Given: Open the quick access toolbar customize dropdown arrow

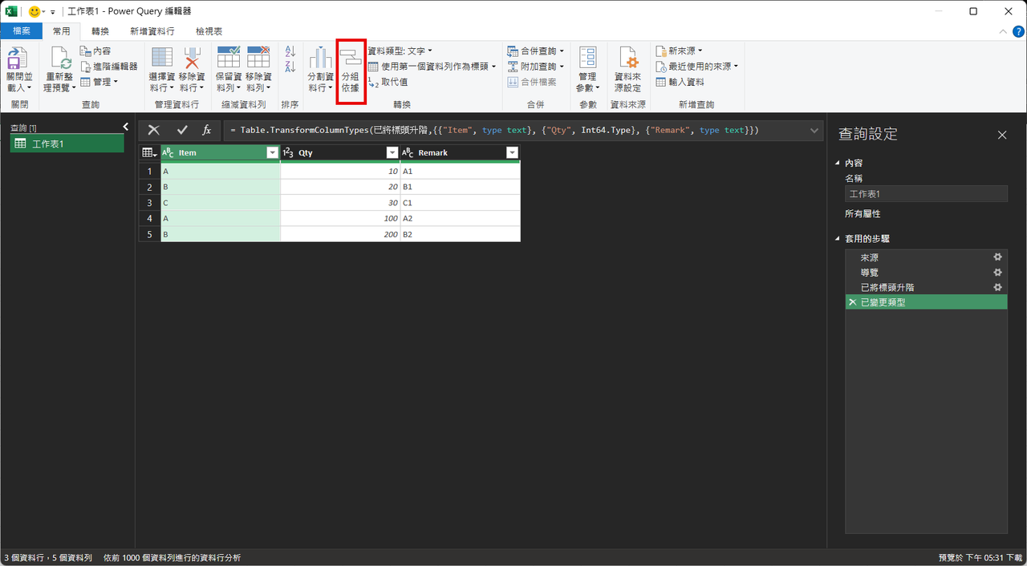Looking at the screenshot, I should point(53,12).
